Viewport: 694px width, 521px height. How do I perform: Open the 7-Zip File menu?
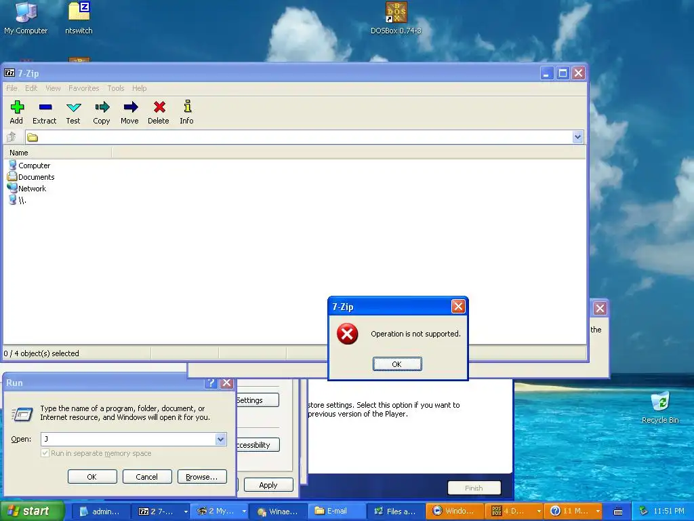tap(12, 88)
